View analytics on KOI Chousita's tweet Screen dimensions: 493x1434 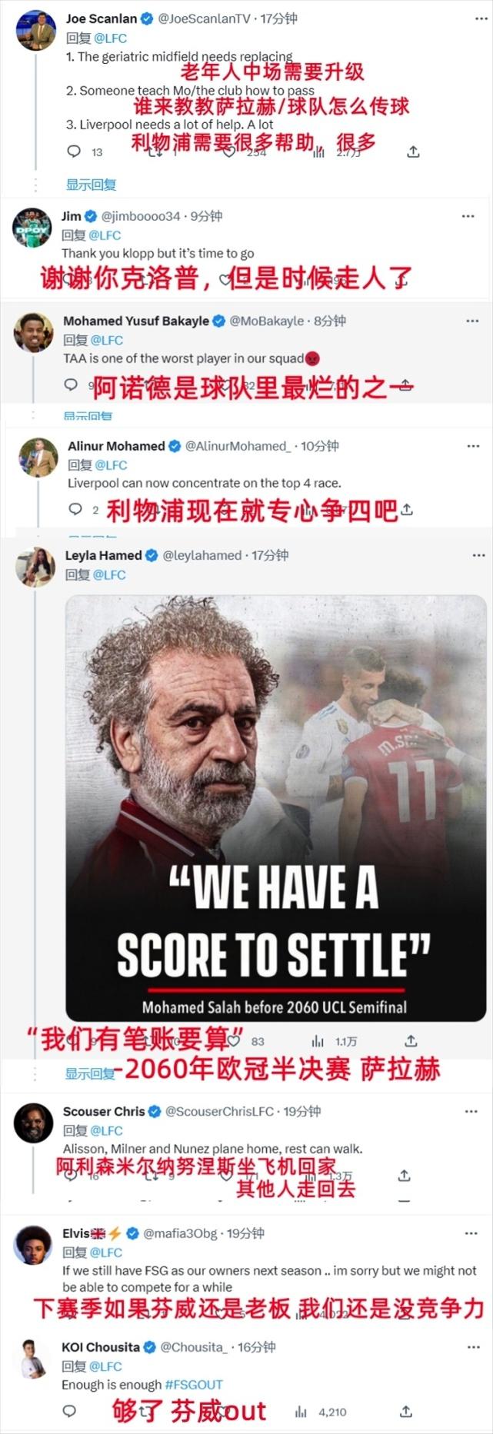coord(301,1412)
